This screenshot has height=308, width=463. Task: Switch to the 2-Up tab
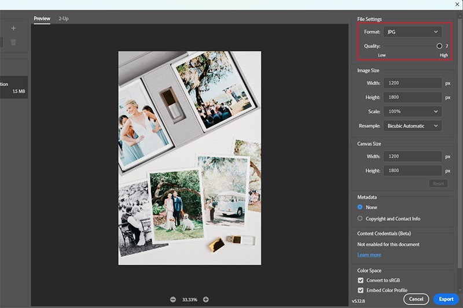click(x=63, y=18)
